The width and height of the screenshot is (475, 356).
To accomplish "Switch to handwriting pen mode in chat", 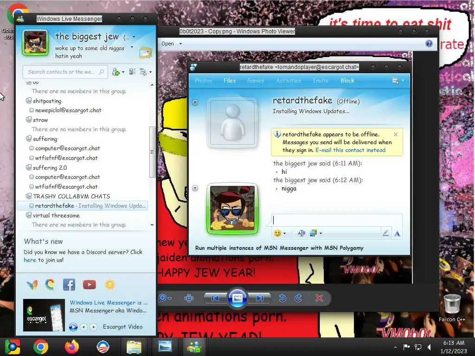I will tap(385, 233).
